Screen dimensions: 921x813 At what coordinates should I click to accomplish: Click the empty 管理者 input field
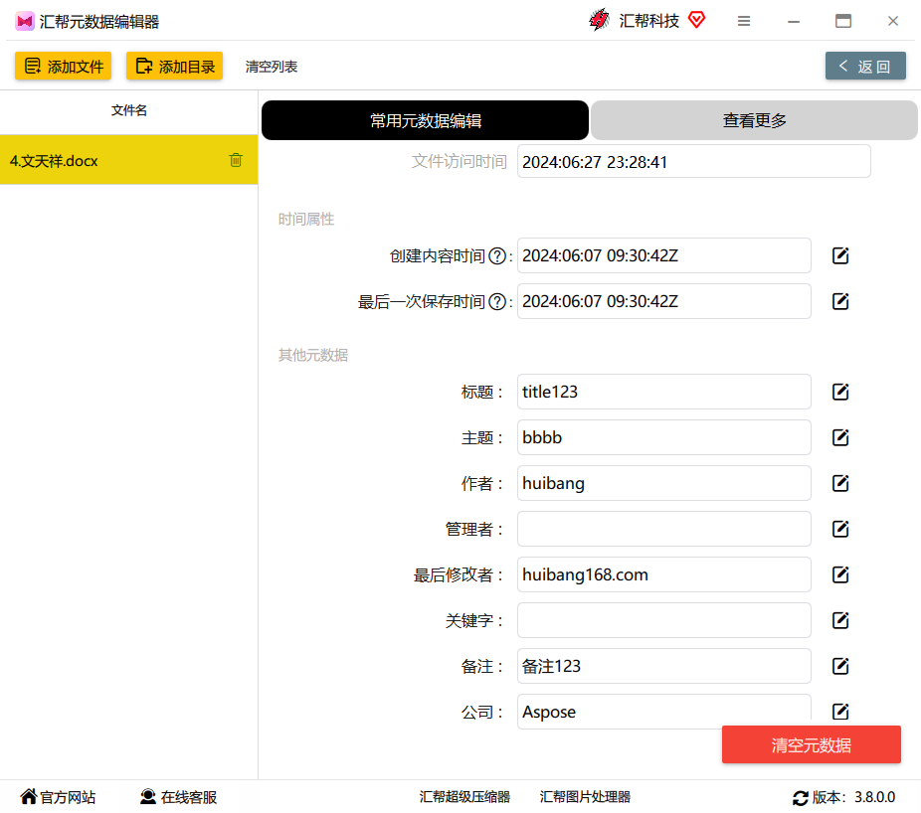coord(663,529)
